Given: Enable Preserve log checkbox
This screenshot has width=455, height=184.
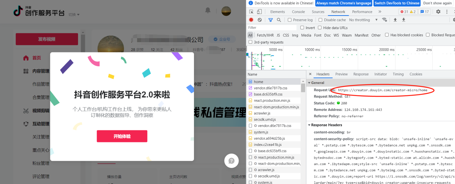Looking at the screenshot, I should pos(290,20).
